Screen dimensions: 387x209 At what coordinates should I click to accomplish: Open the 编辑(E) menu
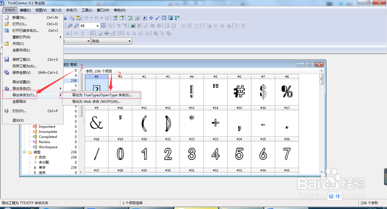click(25, 10)
